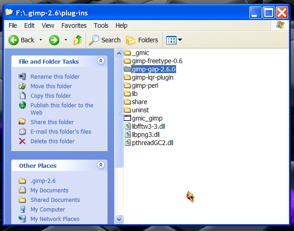Collapse the Other Places panel
This screenshot has width=294, height=231.
101,165
